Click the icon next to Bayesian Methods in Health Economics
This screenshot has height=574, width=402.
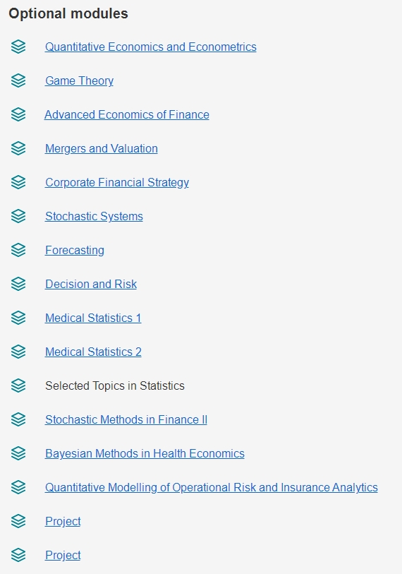point(18,453)
